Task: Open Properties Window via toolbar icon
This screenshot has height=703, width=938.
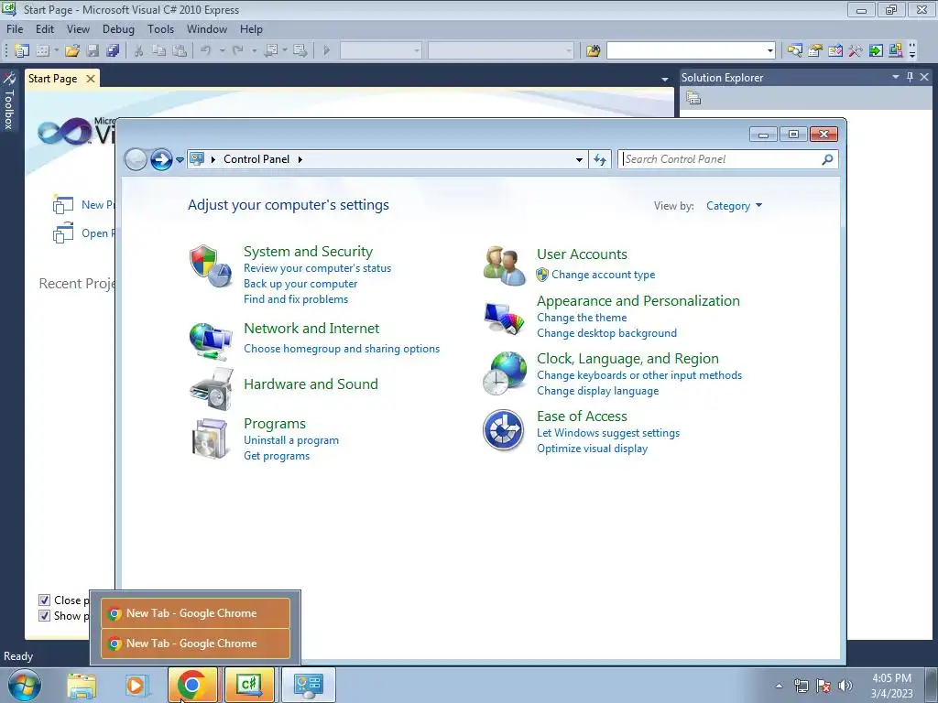Action: click(x=814, y=51)
